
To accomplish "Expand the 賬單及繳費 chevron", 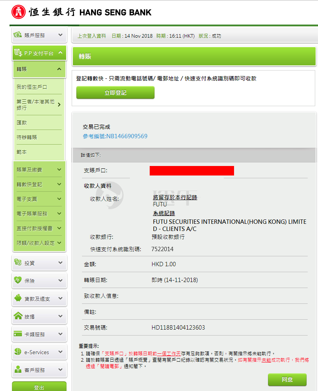I will (59, 170).
